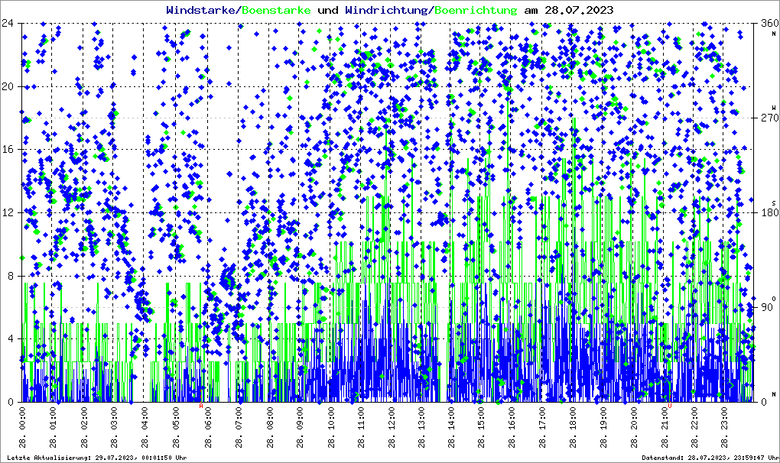Click the '360' degree direction axis label
The width and height of the screenshot is (780, 463).
point(769,24)
